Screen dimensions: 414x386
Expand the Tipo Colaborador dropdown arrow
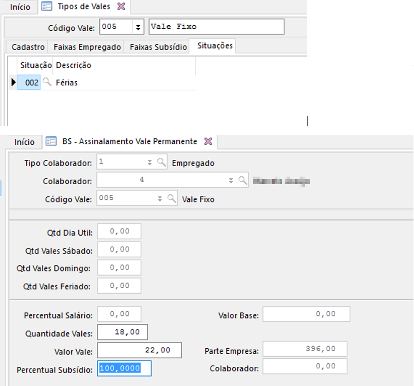[x=149, y=162]
